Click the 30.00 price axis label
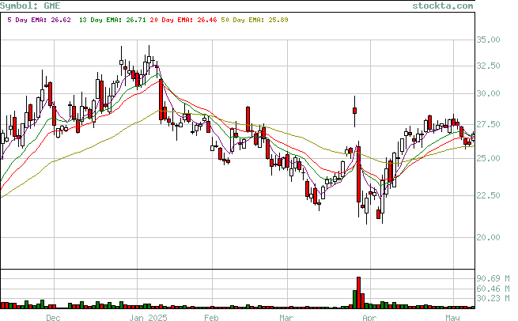Image resolution: width=518 pixels, height=321 pixels. [488, 93]
